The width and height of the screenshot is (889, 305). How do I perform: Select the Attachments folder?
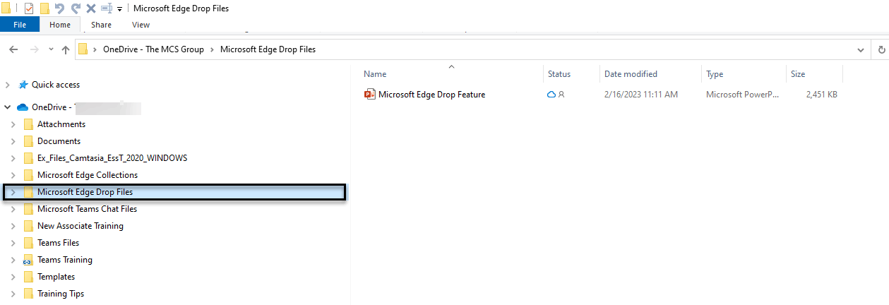(61, 124)
